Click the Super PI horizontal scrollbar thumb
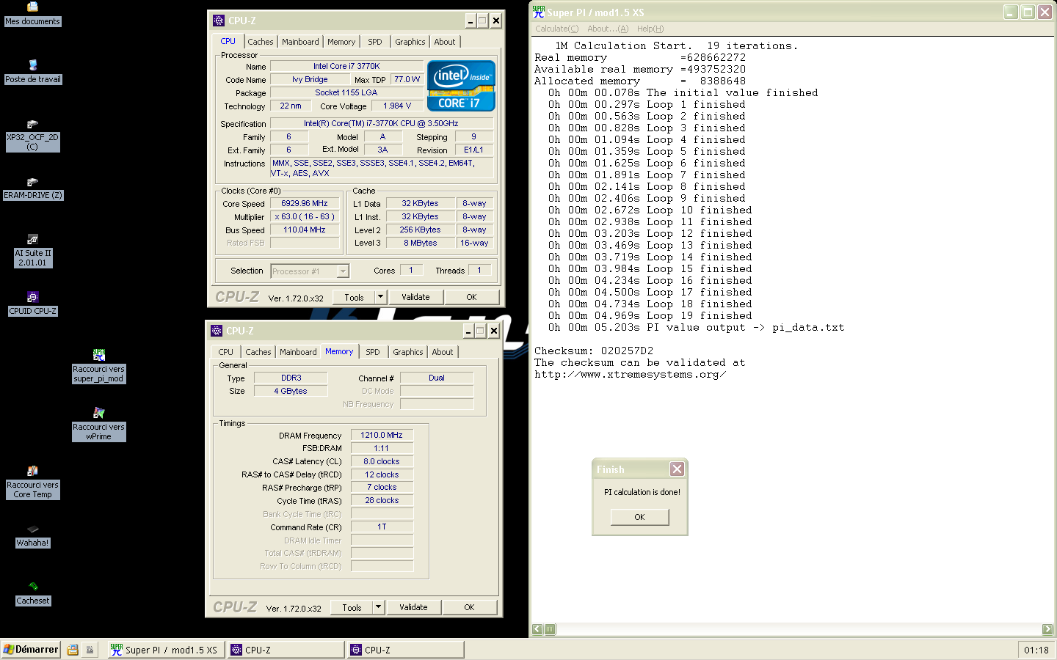1057x660 pixels. click(550, 629)
